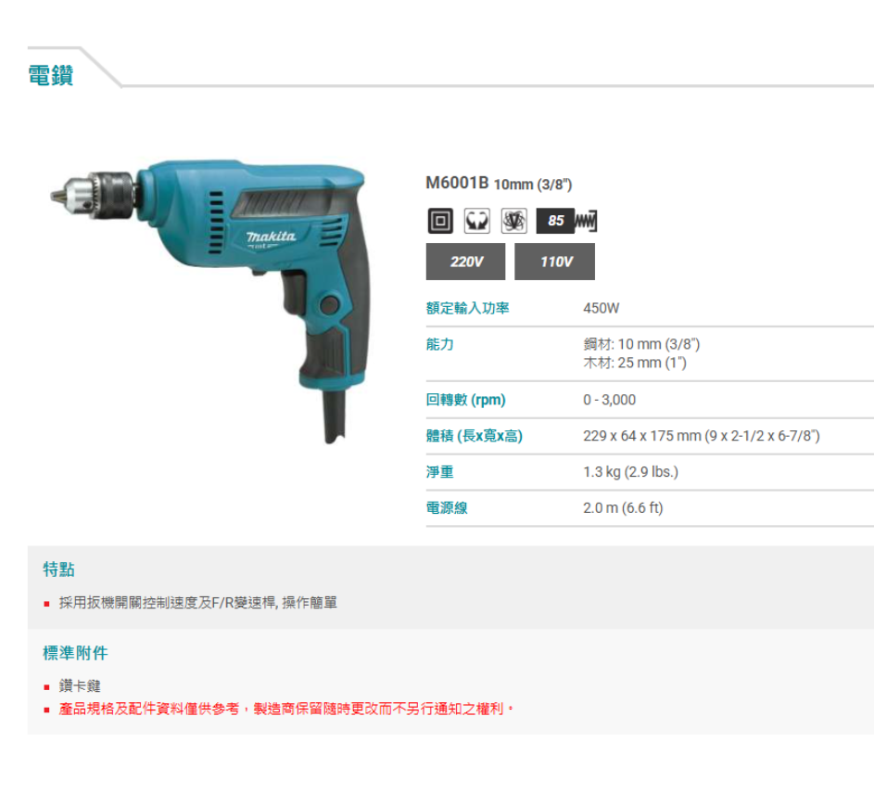Image resolution: width=874 pixels, height=793 pixels.
Task: Click the 淨重 net weight label
Action: click(440, 472)
